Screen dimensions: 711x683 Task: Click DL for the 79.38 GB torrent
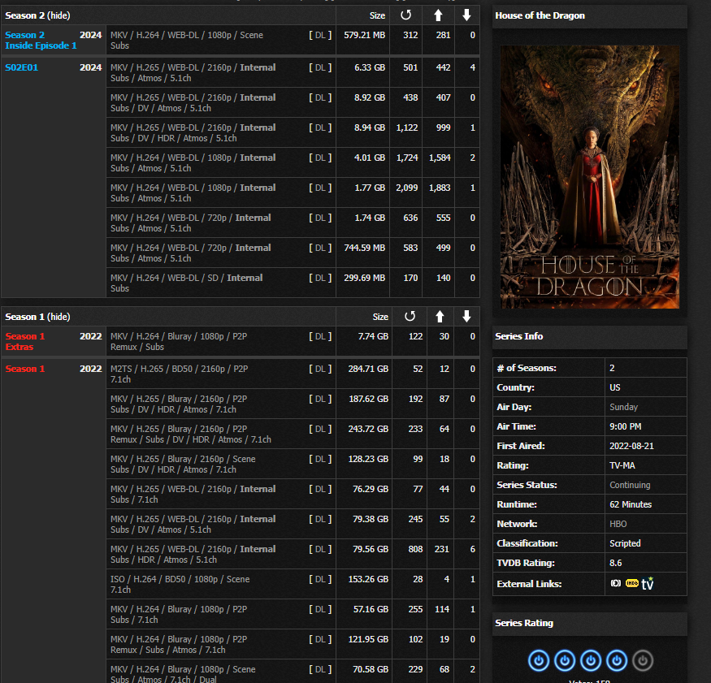point(320,519)
